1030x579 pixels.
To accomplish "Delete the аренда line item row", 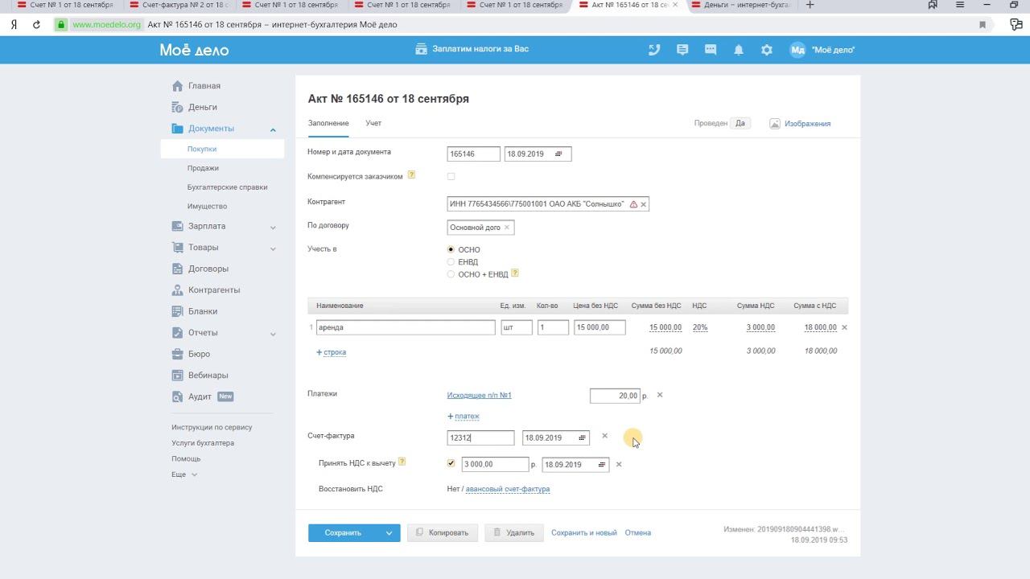I will click(x=844, y=327).
